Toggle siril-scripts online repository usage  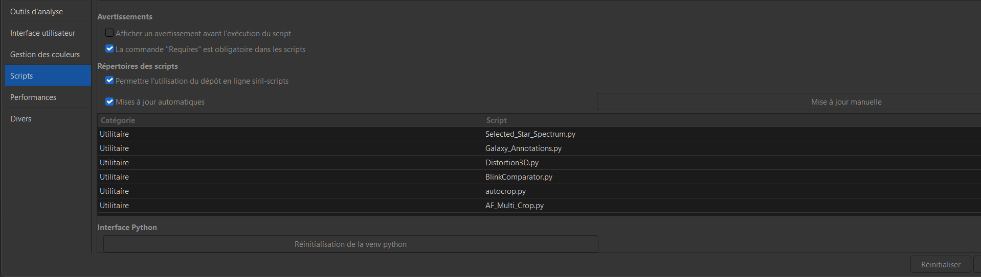click(x=109, y=81)
